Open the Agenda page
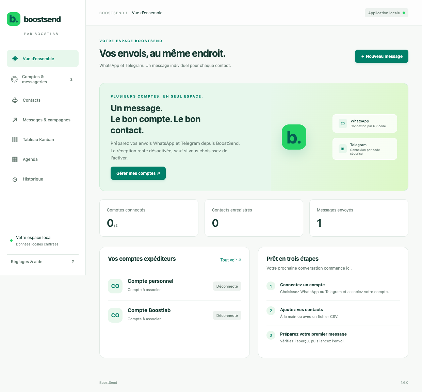The width and height of the screenshot is (422, 392). tap(43, 159)
